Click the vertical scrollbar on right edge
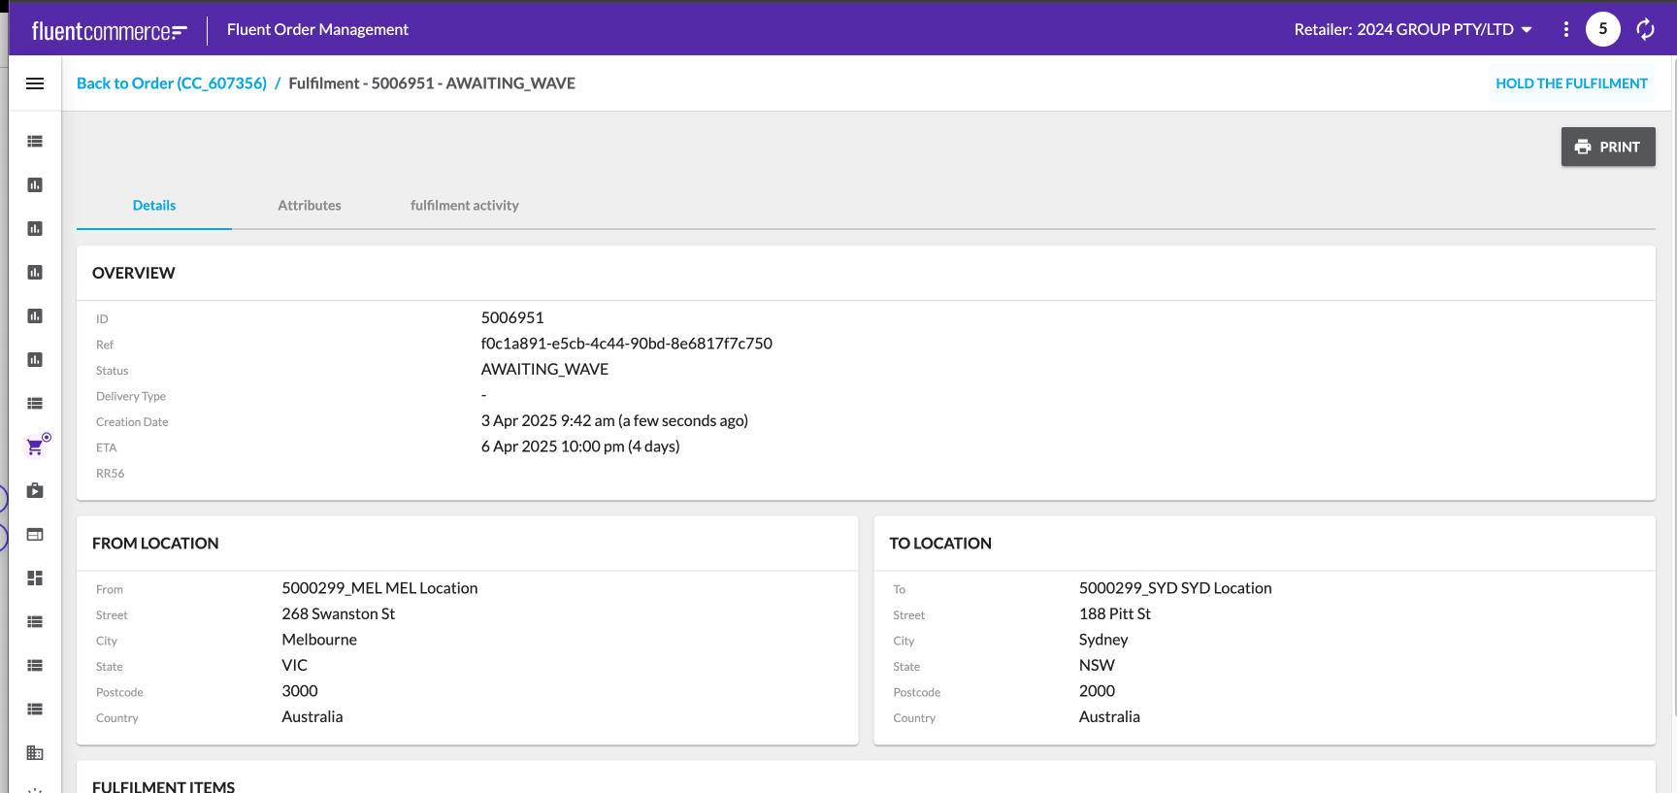This screenshot has width=1677, height=793. pos(1672,388)
